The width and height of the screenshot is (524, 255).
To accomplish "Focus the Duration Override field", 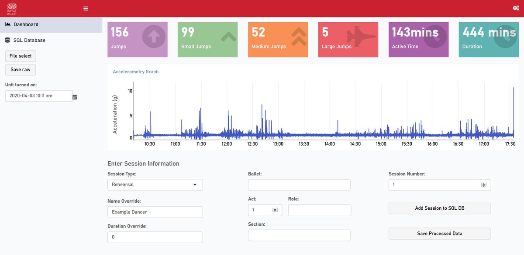I will click(155, 237).
